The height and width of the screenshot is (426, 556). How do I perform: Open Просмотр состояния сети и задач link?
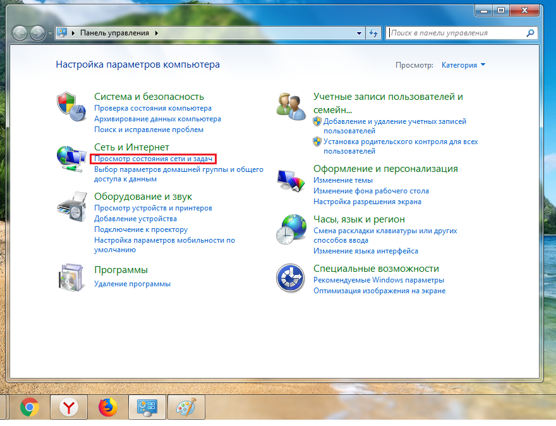coord(154,159)
